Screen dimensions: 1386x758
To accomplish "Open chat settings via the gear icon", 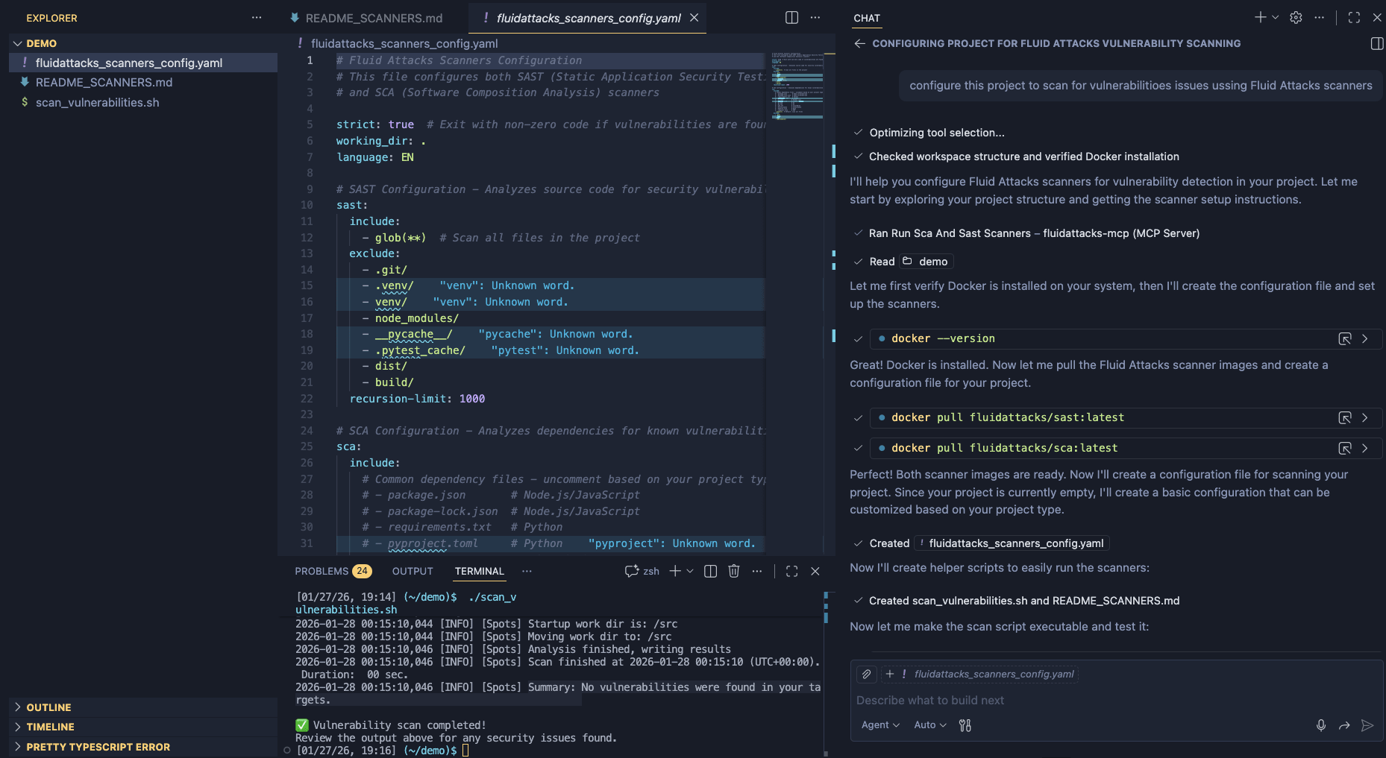I will [x=1296, y=17].
